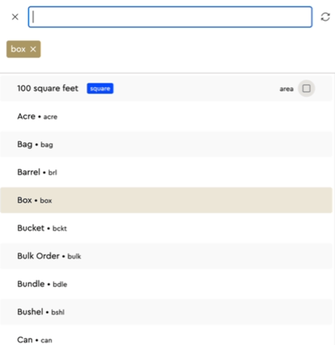Viewport: 335px width, 345px height.
Task: Click the blue square badge
Action: click(100, 89)
